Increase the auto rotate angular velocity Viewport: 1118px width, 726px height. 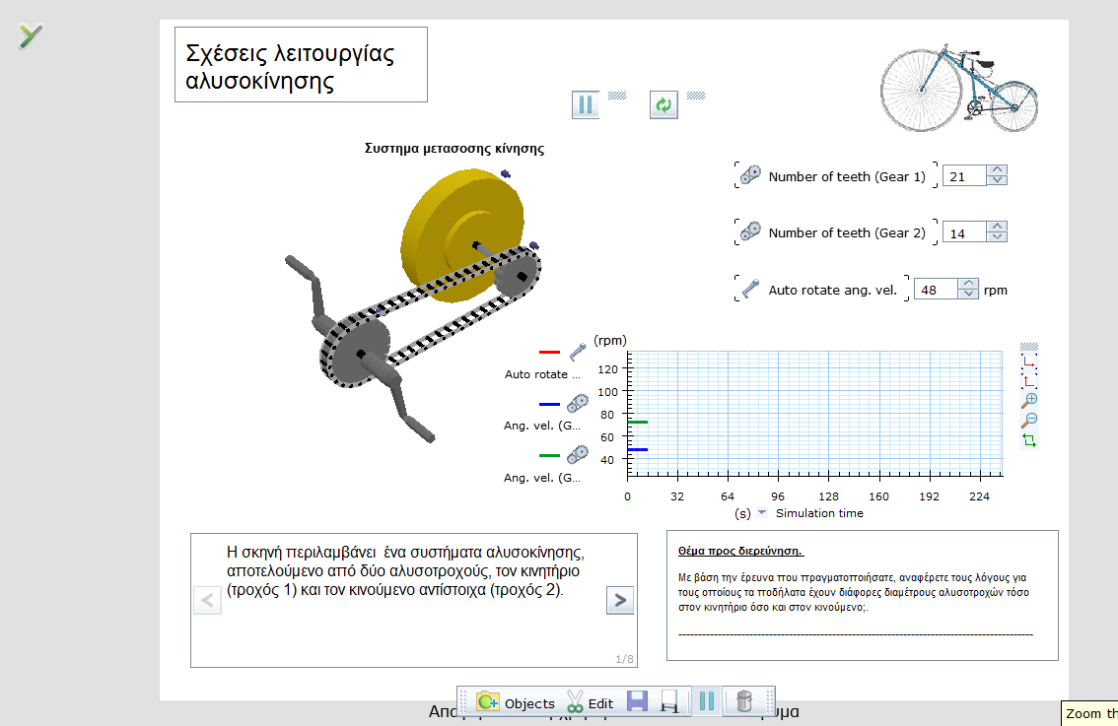[968, 285]
